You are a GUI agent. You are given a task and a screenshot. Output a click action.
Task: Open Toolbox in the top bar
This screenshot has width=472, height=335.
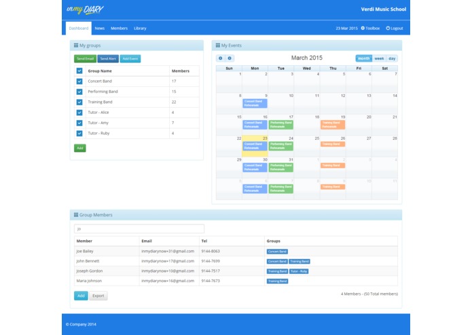coord(370,28)
